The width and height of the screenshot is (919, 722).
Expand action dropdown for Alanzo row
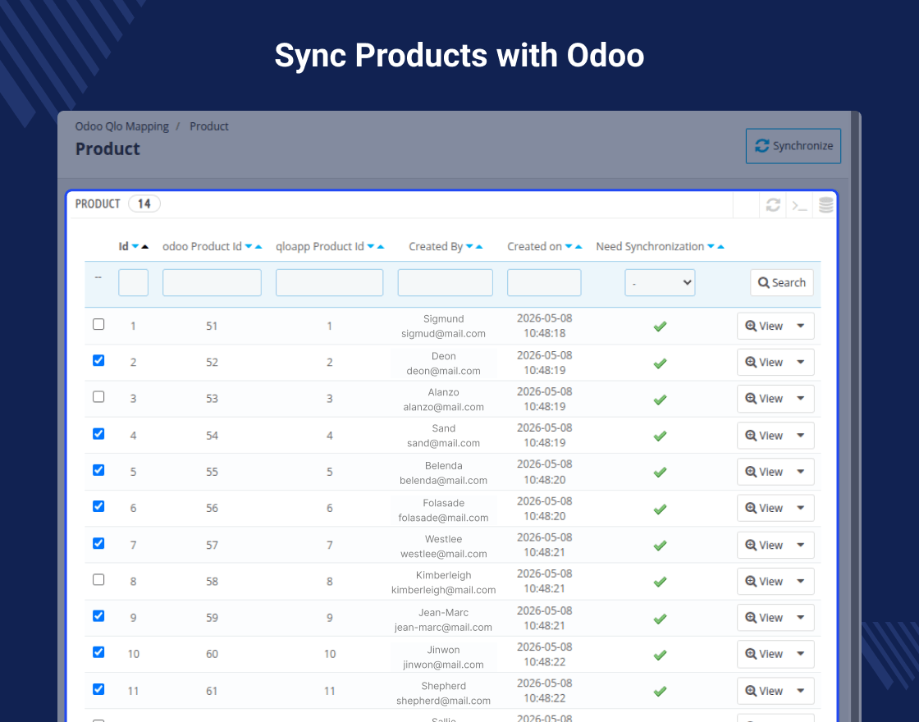click(801, 399)
